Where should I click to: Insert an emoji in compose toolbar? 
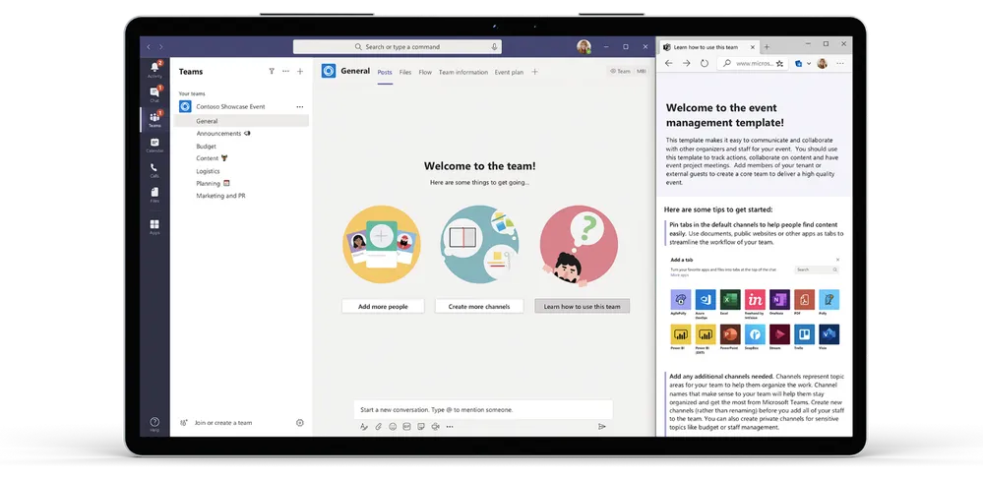click(393, 427)
